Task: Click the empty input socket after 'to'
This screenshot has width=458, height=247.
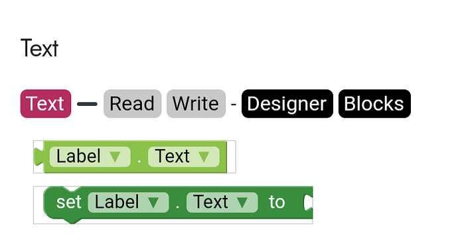Action: tap(308, 203)
